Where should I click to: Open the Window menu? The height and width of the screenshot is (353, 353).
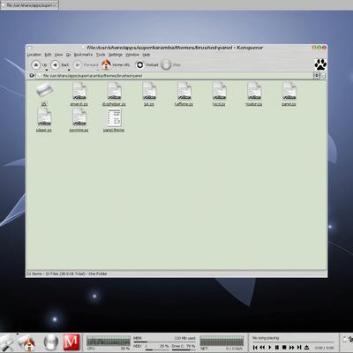(132, 55)
